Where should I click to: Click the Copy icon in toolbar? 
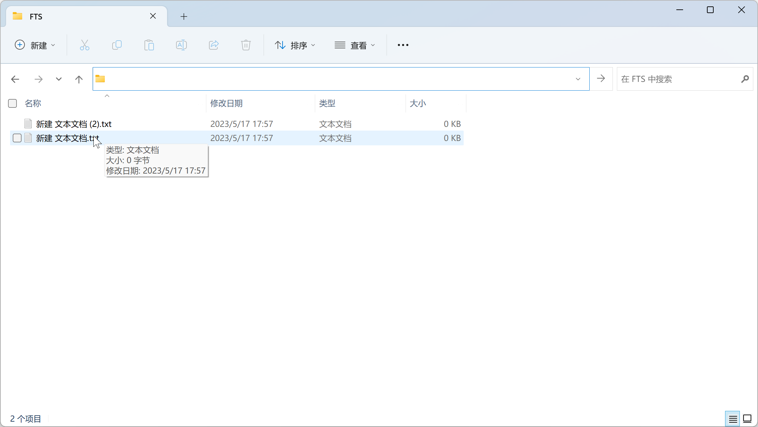pyautogui.click(x=117, y=45)
